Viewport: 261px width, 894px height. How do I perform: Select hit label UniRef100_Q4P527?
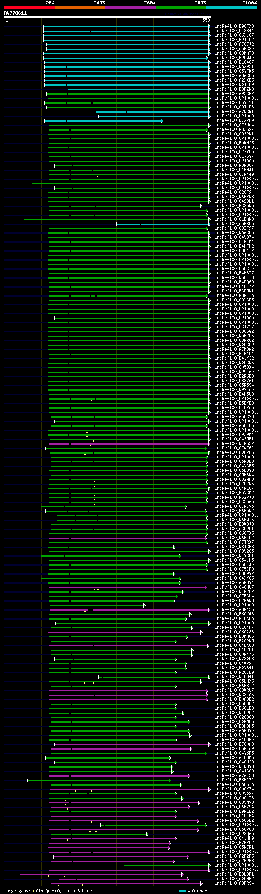234,443
